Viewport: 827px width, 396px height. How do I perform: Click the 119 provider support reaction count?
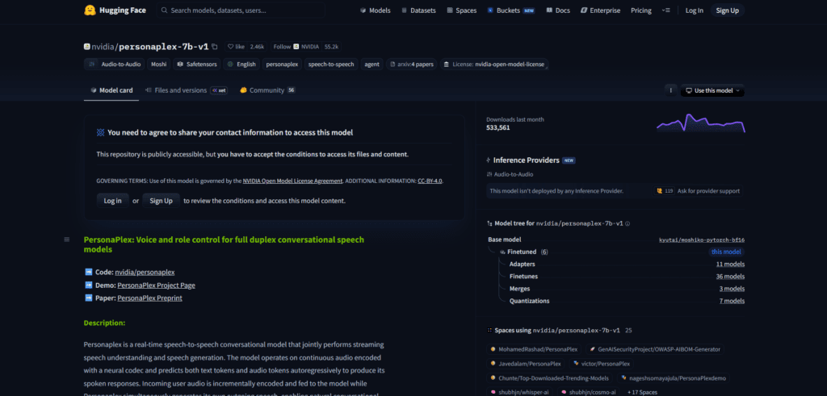tap(665, 191)
